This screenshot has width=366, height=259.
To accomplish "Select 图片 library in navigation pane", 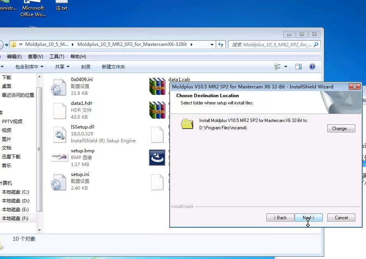I will tap(7, 139).
